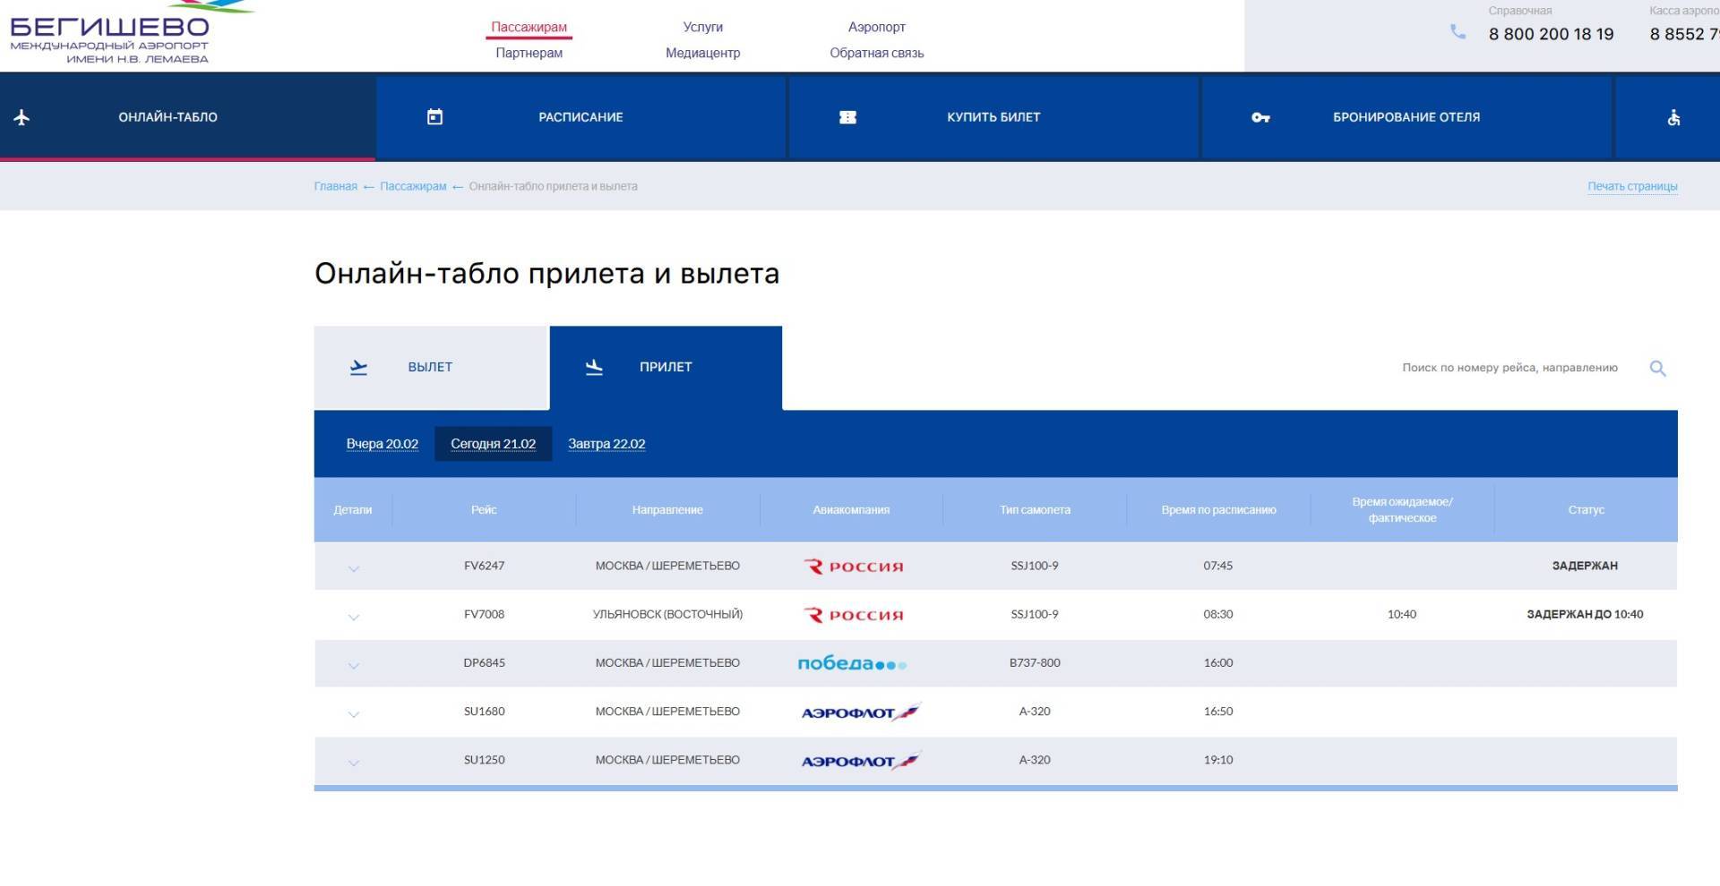This screenshot has width=1720, height=886.
Task: Switch to the Вылет departures tab
Action: (431, 367)
